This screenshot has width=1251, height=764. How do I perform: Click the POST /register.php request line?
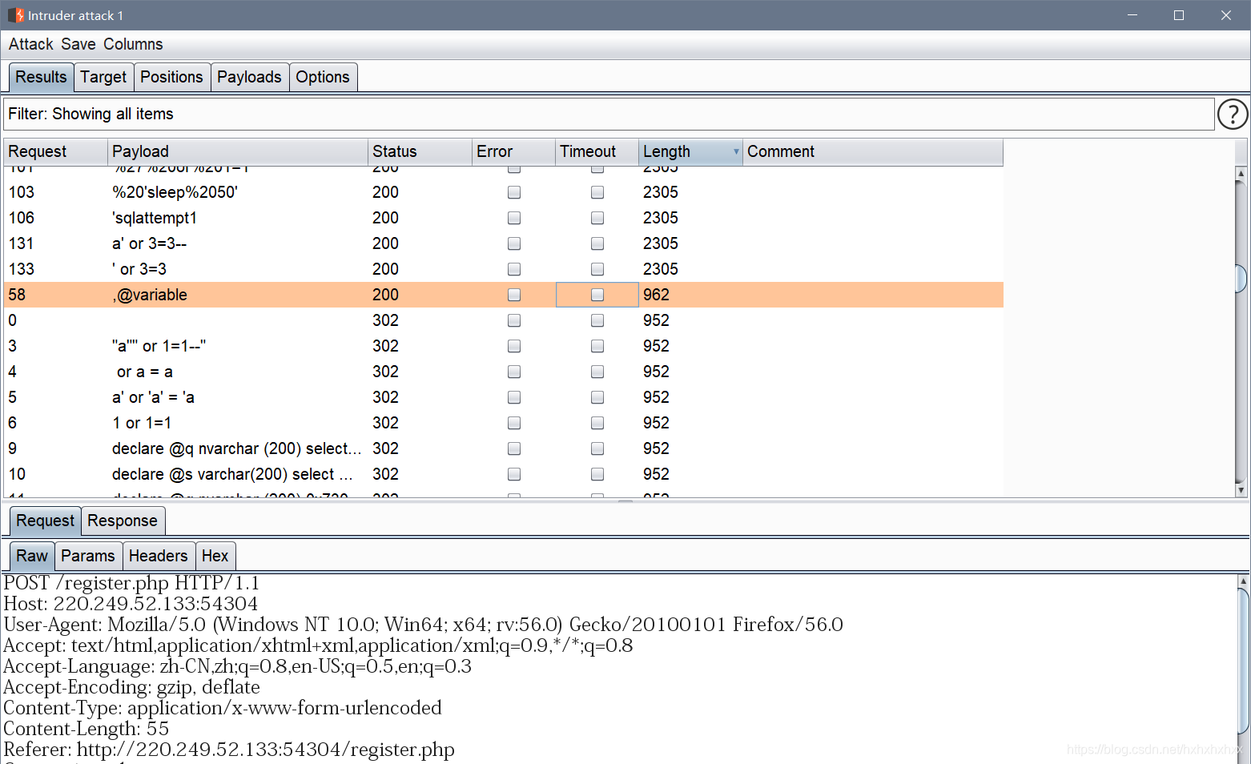pyautogui.click(x=131, y=583)
